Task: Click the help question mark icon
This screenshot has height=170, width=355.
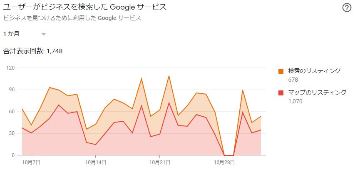Action: (x=347, y=8)
